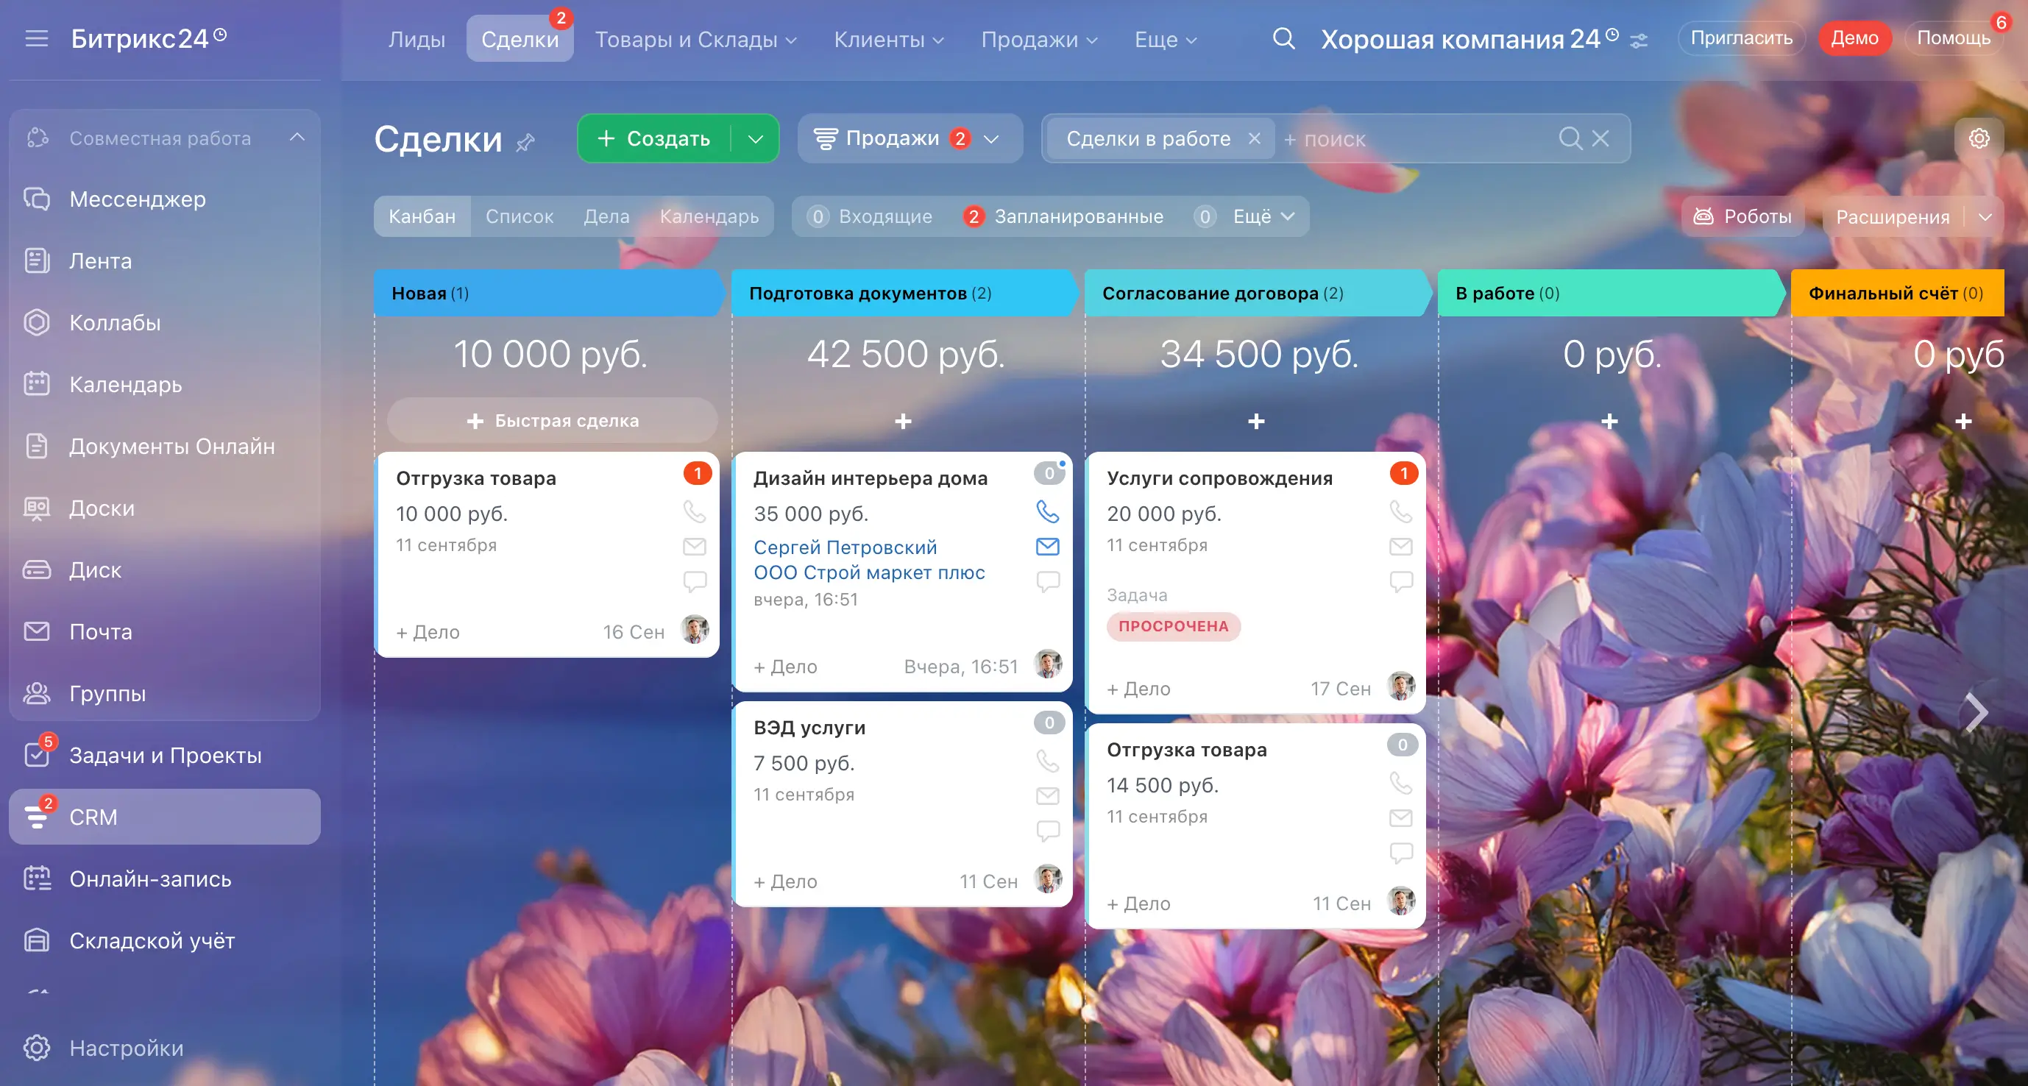
Task: Click the pin icon next to Сделки title
Action: (x=525, y=143)
